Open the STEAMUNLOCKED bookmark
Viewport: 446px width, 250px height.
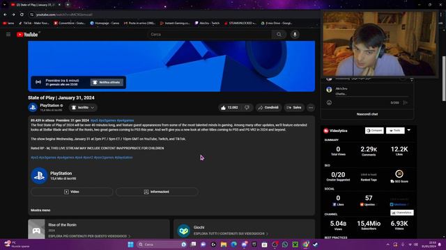(240, 23)
